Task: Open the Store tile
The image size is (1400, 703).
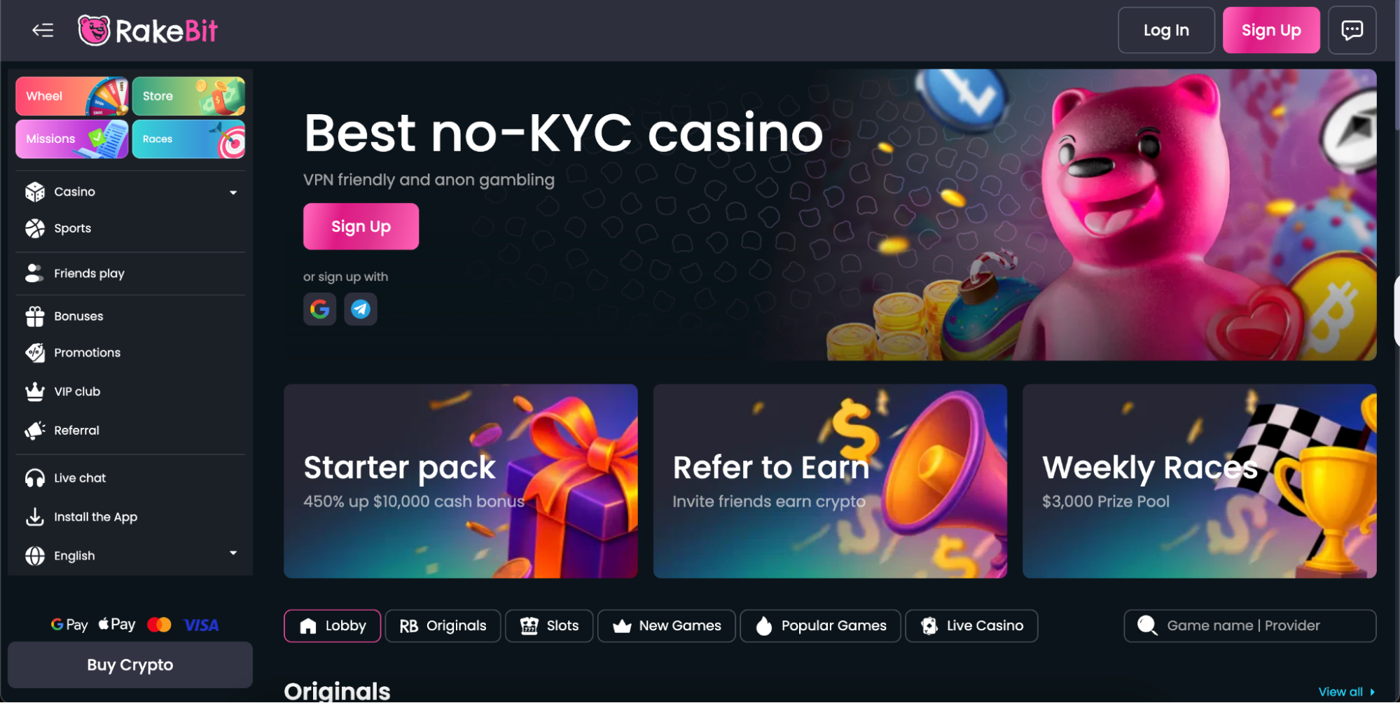Action: [x=188, y=96]
